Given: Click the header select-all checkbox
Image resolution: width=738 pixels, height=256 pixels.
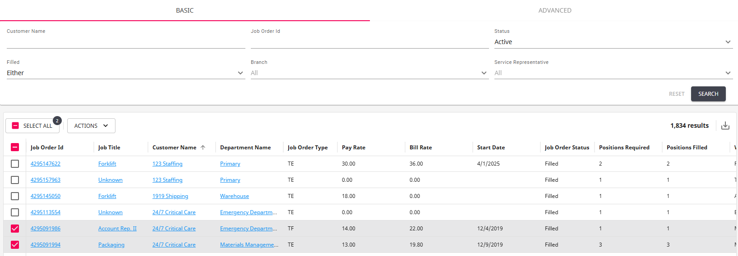Looking at the screenshot, I should 15,147.
